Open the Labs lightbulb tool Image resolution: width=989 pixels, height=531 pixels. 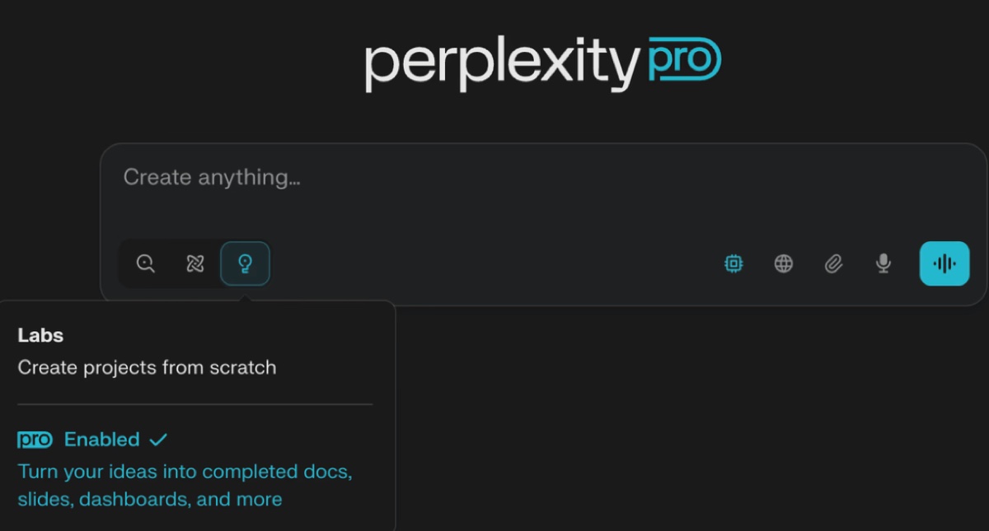point(245,263)
